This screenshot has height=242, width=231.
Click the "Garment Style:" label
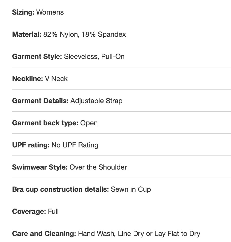tap(37, 57)
